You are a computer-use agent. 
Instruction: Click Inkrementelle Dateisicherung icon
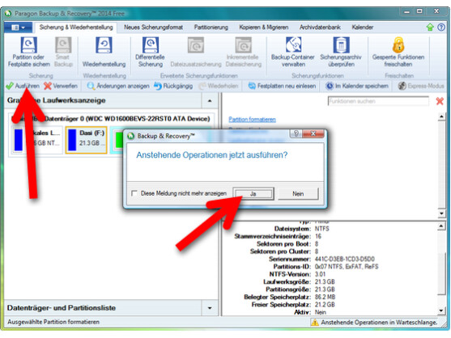tap(244, 45)
